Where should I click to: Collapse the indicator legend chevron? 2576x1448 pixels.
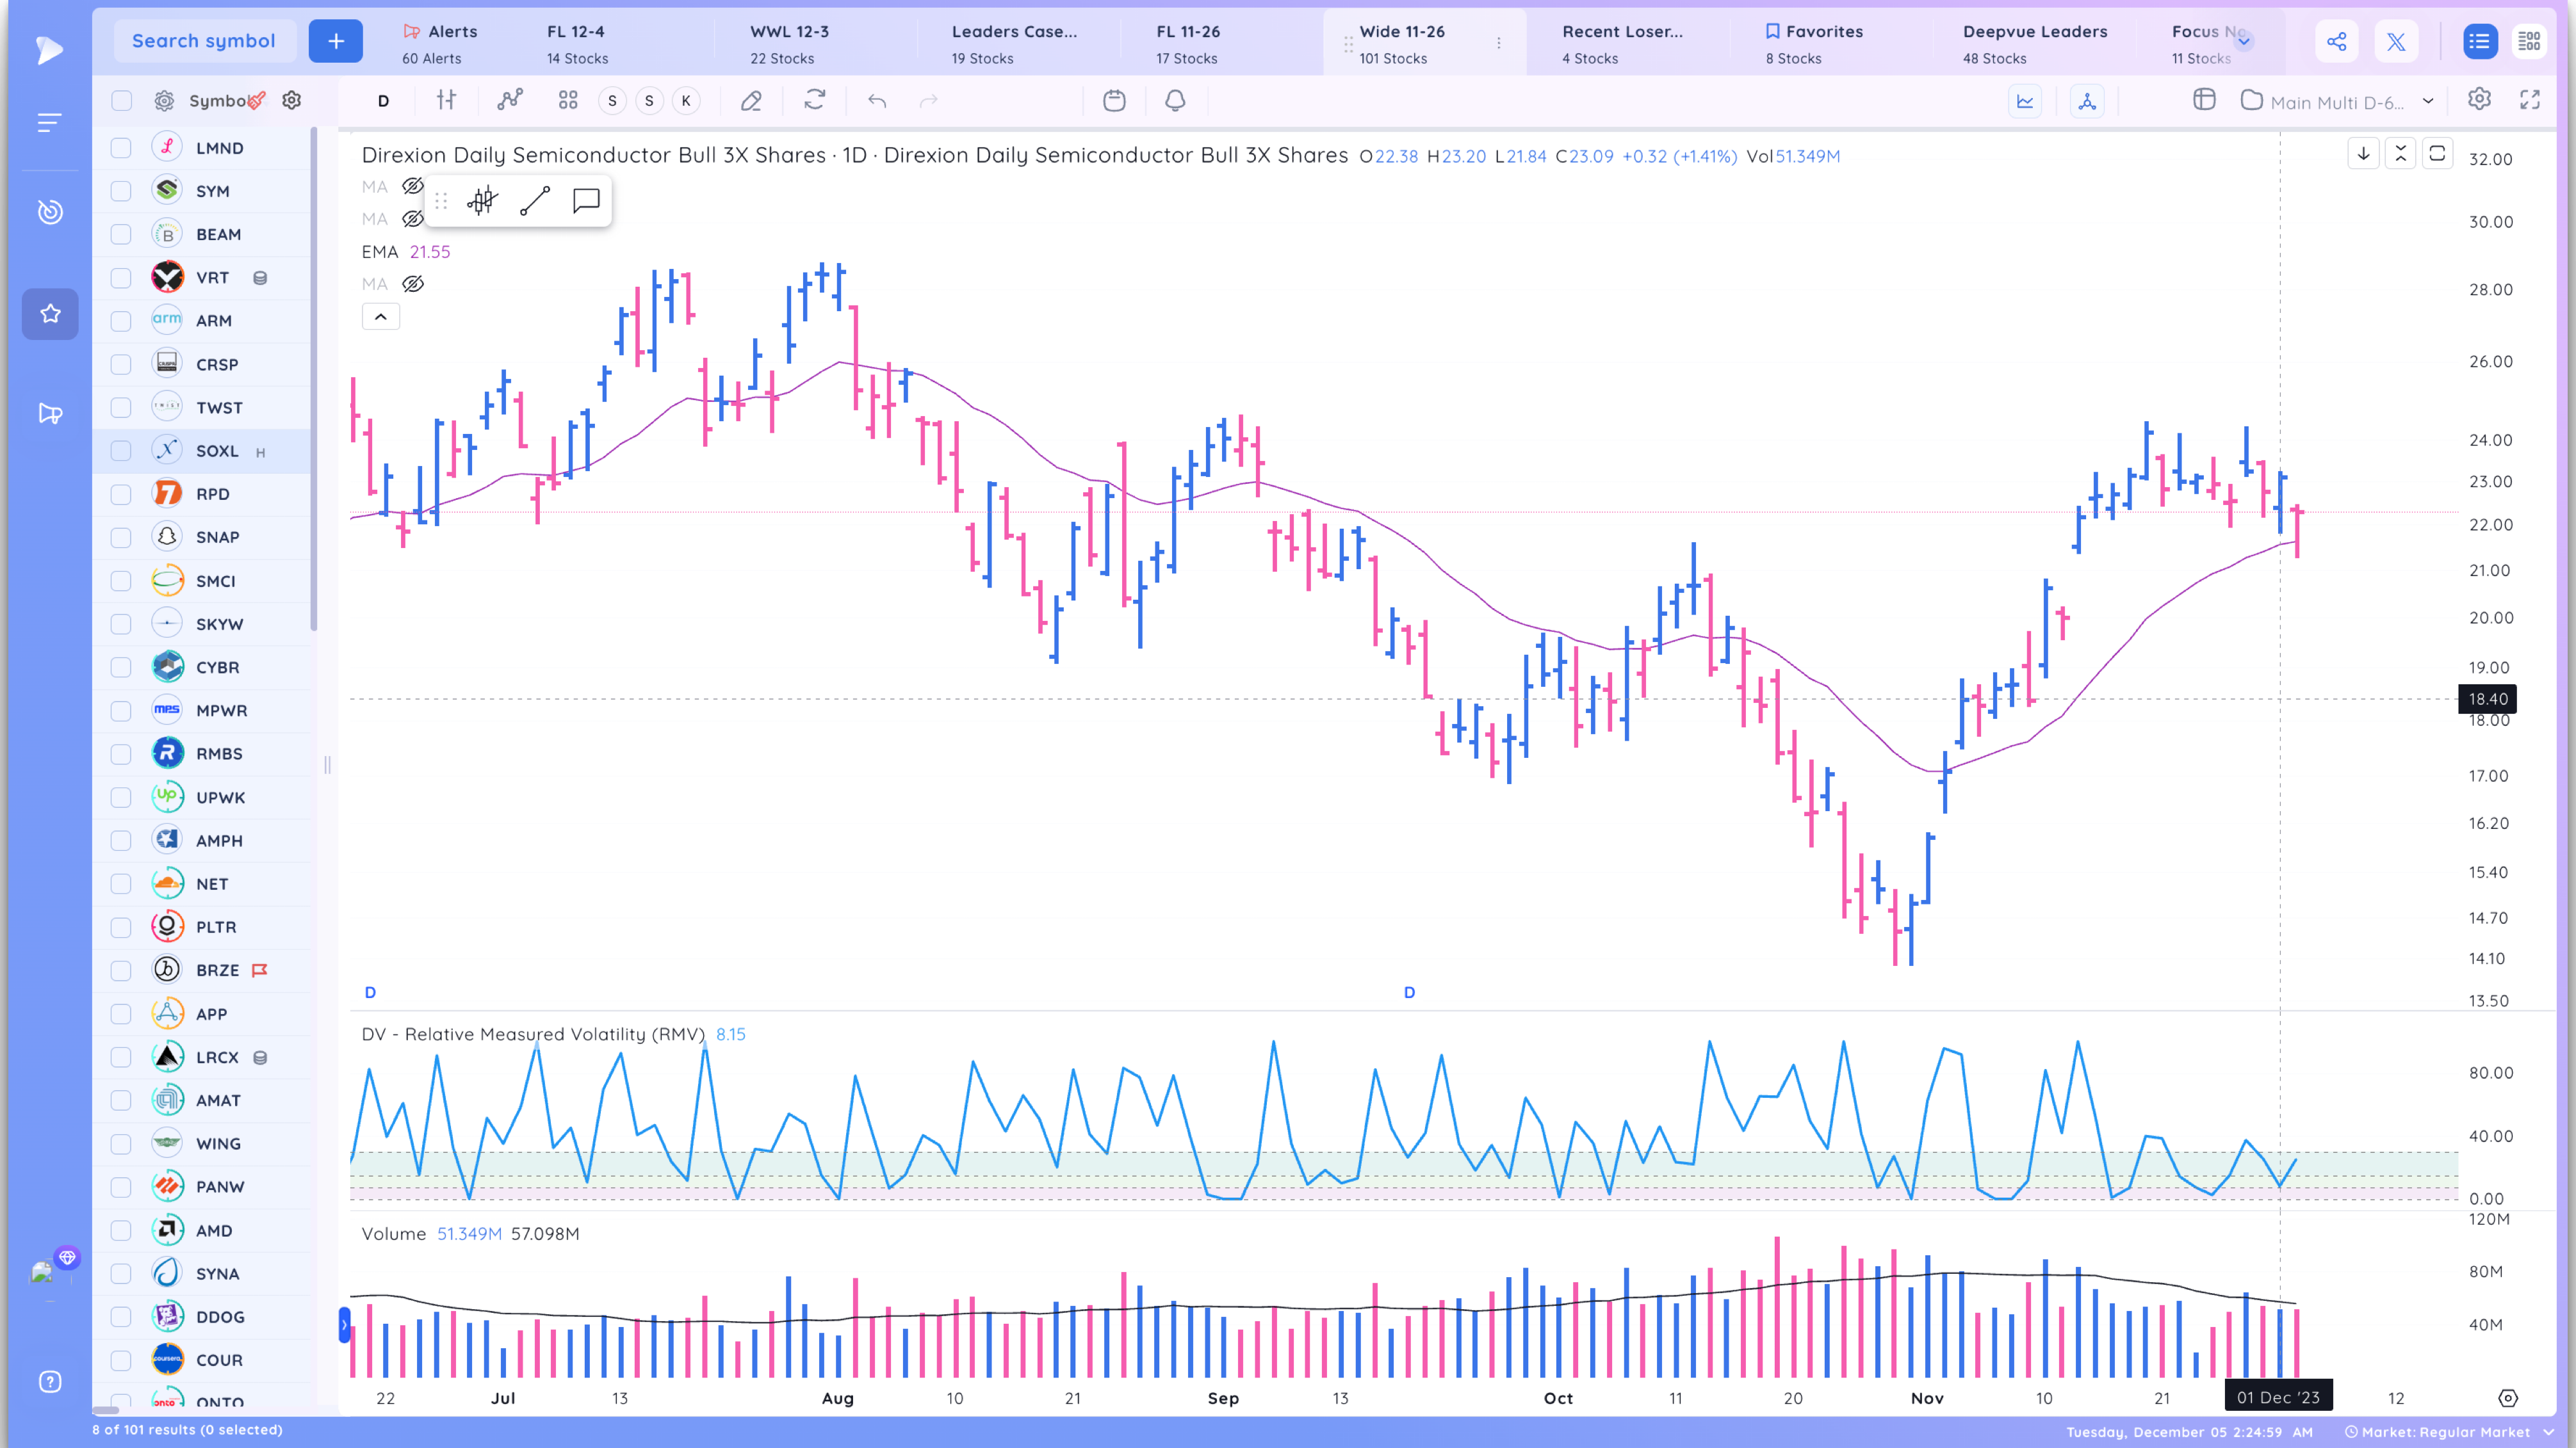click(x=381, y=317)
